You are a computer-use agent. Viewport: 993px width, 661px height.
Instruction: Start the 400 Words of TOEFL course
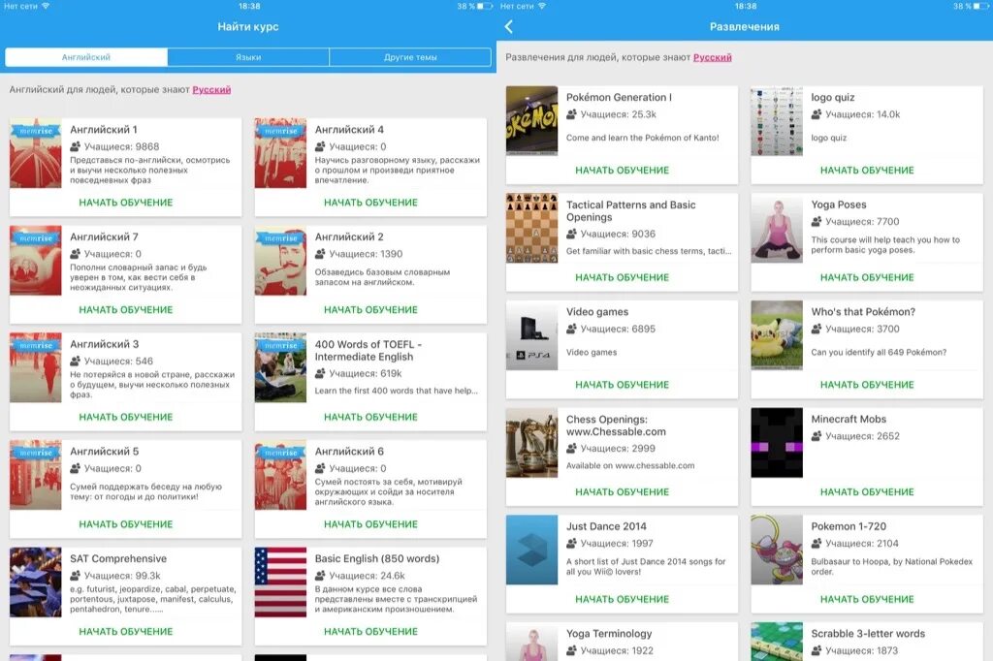pyautogui.click(x=370, y=417)
